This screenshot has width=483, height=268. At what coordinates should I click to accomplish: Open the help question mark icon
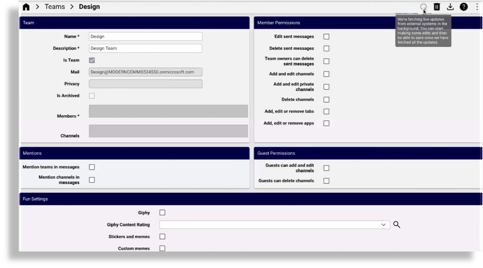[x=463, y=7]
